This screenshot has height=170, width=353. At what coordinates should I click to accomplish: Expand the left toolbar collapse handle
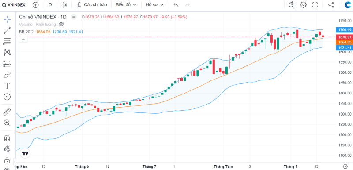[x=15, y=162]
